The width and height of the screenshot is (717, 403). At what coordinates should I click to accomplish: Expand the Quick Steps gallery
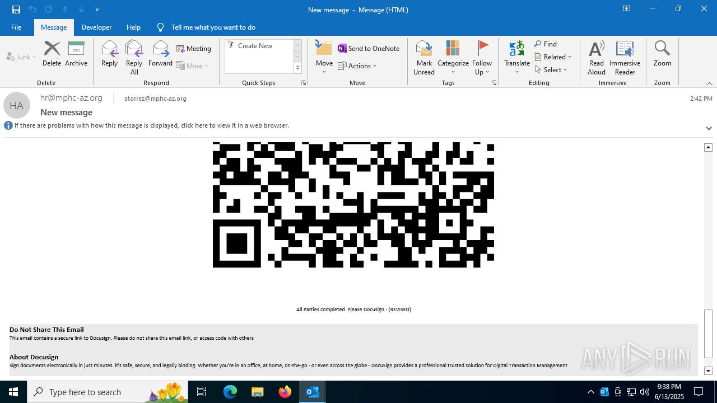[297, 68]
